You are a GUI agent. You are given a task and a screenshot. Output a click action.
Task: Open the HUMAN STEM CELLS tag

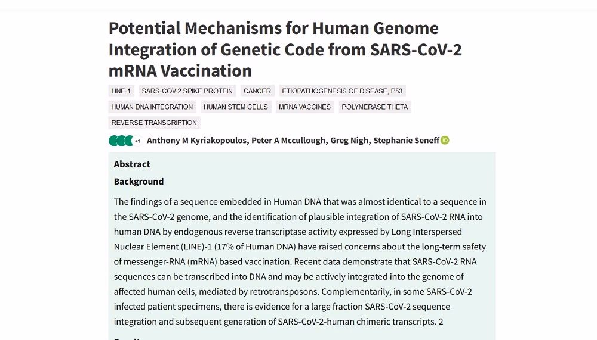coord(236,107)
